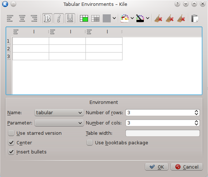
Task: Uncheck the Center checkbox
Action: tap(11, 143)
